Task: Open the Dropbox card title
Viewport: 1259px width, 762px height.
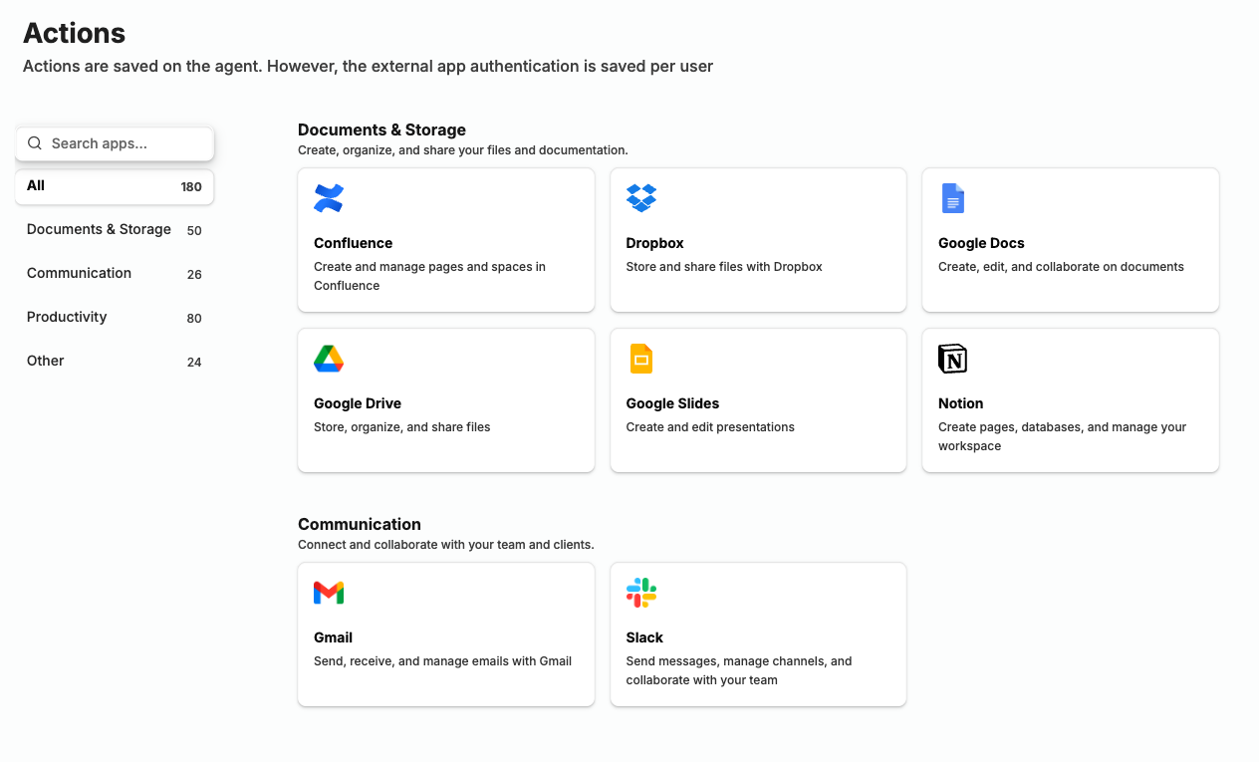Action: click(654, 243)
